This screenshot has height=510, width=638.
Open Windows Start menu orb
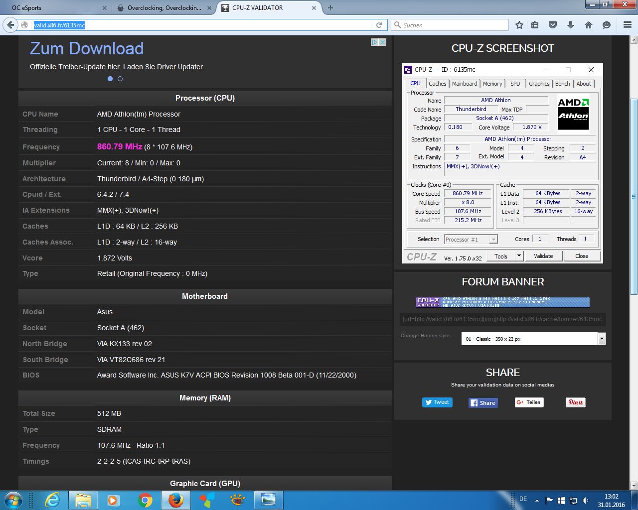click(x=12, y=500)
